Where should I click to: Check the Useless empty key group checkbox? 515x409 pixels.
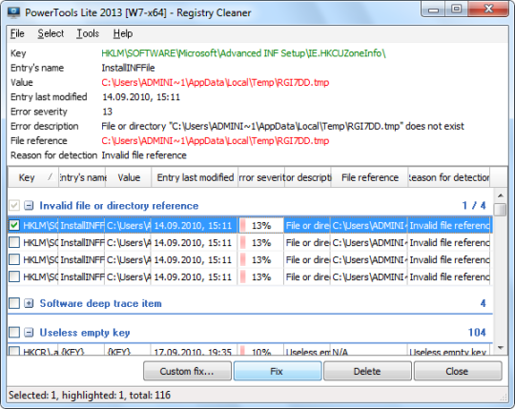click(14, 332)
